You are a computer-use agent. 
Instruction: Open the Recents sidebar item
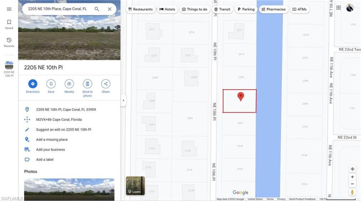(x=9, y=42)
